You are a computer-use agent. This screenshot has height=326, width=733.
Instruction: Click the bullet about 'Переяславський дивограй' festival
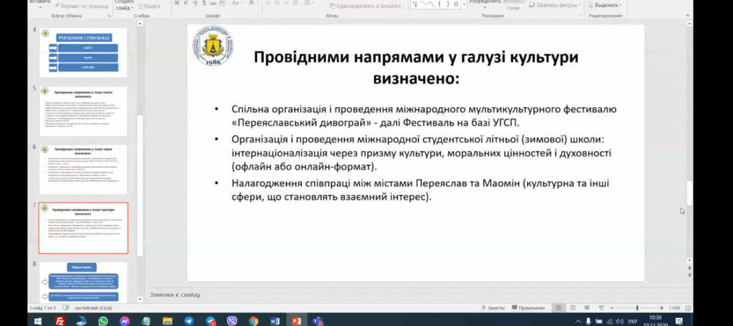[424, 116]
